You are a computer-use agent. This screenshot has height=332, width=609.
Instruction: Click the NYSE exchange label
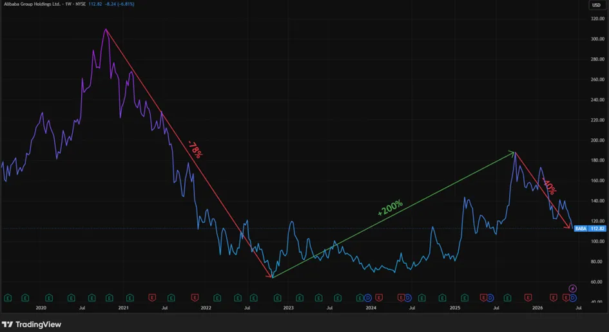click(x=81, y=5)
